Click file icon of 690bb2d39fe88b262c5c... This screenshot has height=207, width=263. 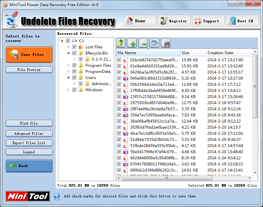coord(125,170)
